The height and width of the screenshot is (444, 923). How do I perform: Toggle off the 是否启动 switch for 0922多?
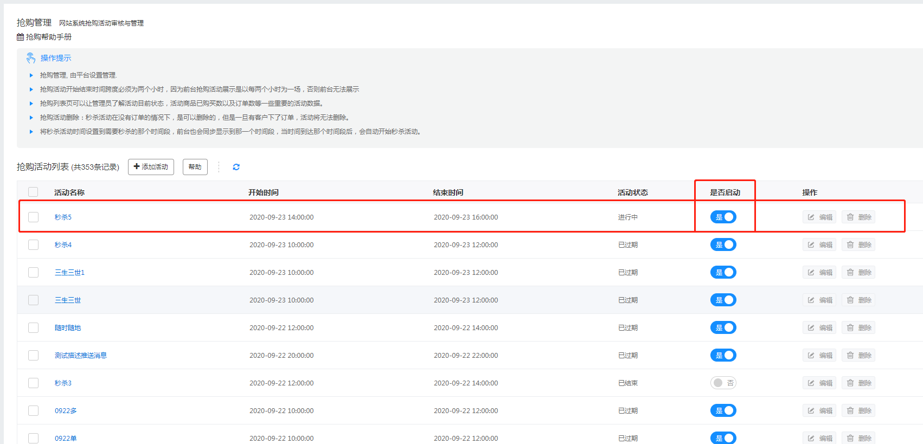pyautogui.click(x=723, y=410)
